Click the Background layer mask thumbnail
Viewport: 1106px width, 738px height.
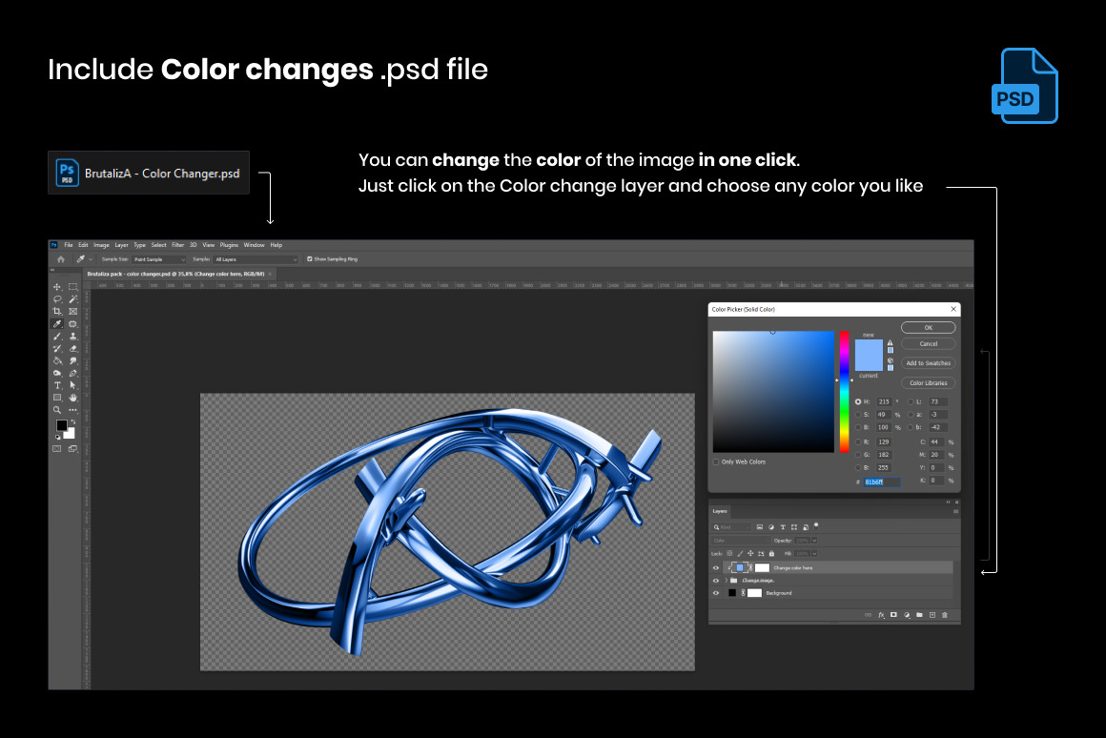[755, 593]
